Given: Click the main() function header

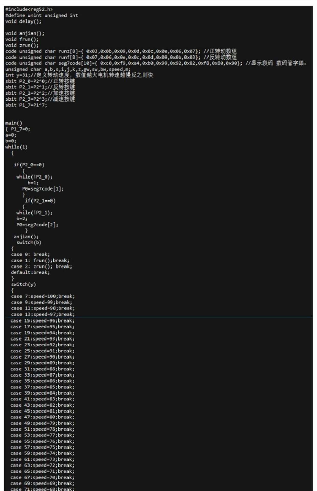Looking at the screenshot, I should click(14, 123).
